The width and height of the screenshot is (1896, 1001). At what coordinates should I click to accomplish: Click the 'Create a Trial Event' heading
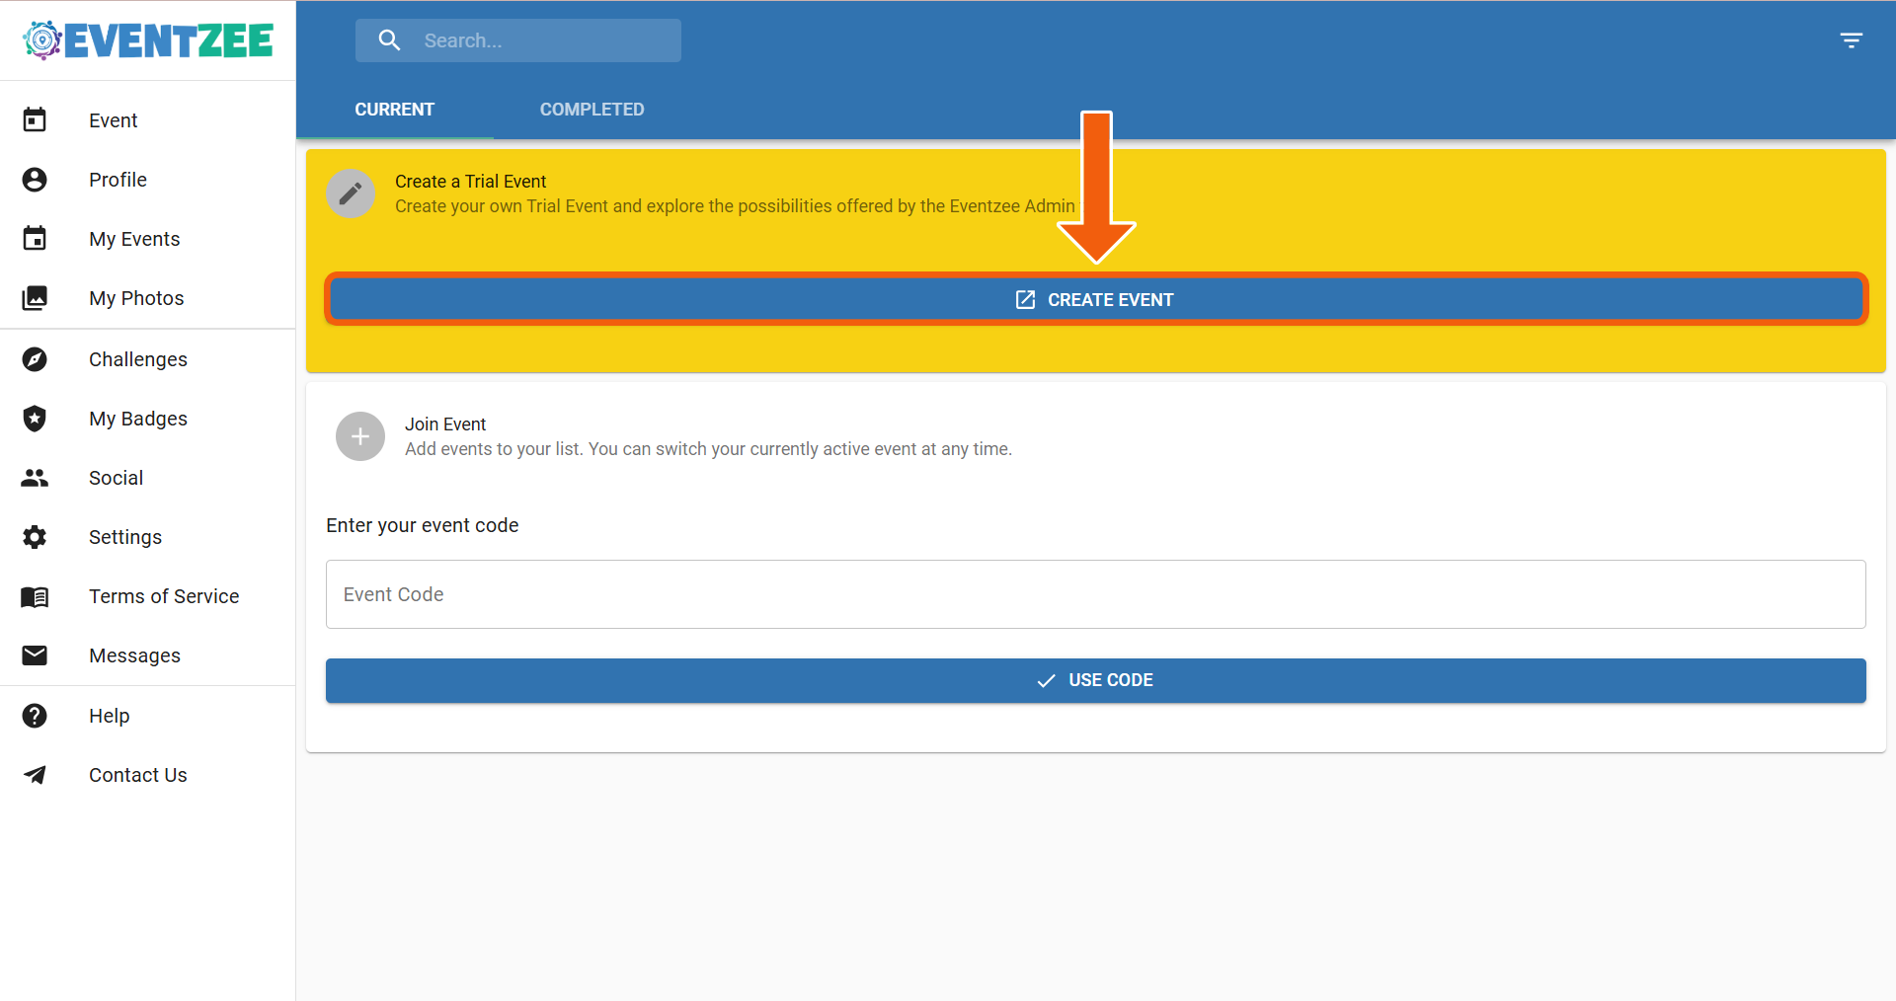470,182
